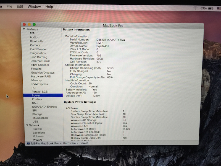The height and width of the screenshot is (166, 221).
Task: Close the MacBook Pro window
Action: (24, 24)
